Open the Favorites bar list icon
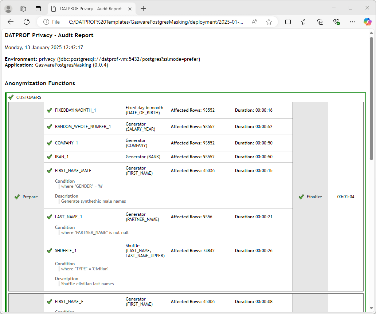 [304, 22]
